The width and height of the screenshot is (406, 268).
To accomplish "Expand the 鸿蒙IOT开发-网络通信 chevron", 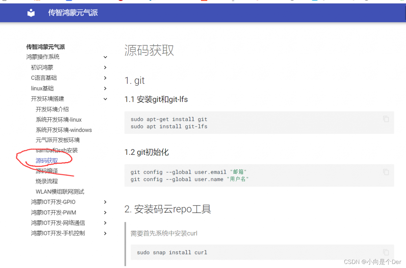I will 105,223.
